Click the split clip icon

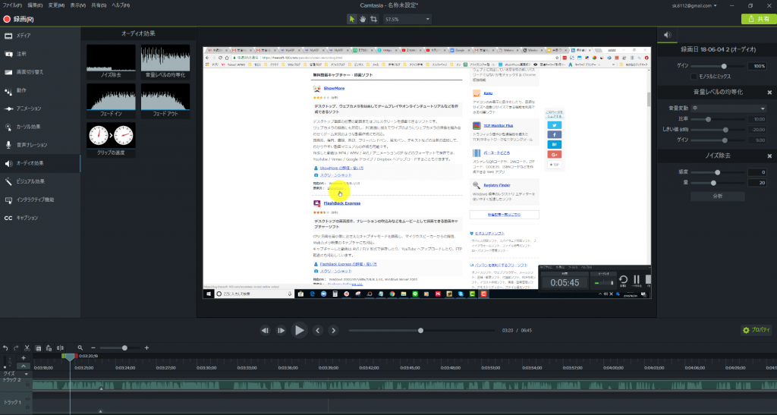(x=60, y=348)
